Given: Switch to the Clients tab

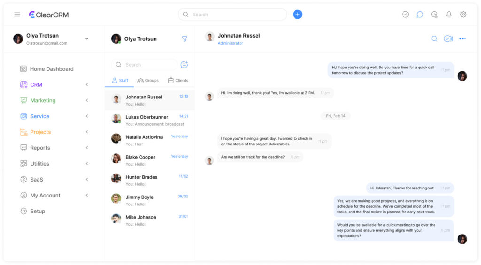Looking at the screenshot, I should click(x=178, y=81).
